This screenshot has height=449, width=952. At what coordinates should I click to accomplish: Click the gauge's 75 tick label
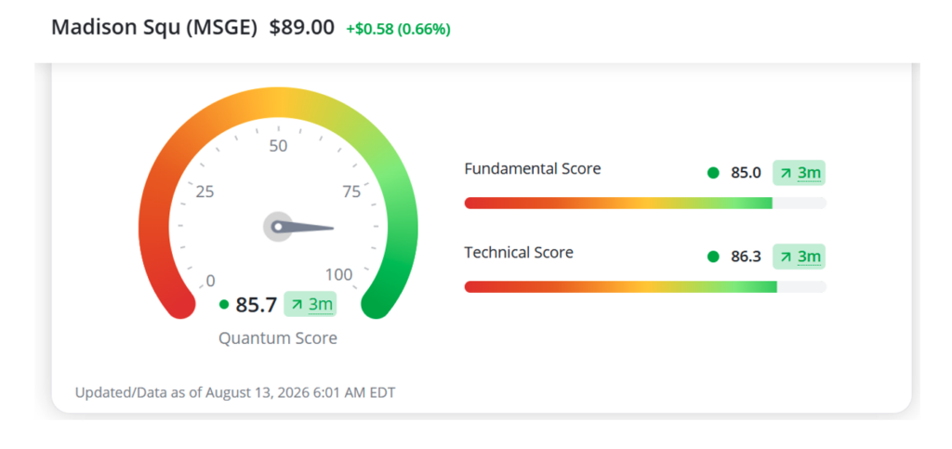pos(350,192)
